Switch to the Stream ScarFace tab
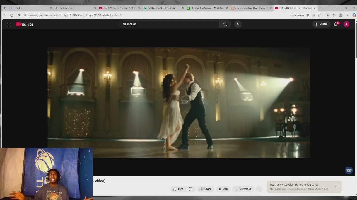The width and height of the screenshot is (357, 200). coord(252,8)
